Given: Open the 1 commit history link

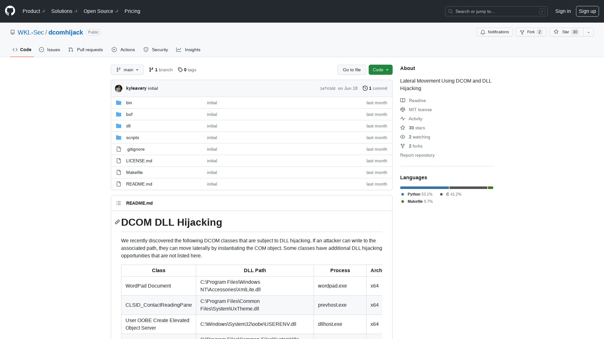Looking at the screenshot, I should pos(375,88).
